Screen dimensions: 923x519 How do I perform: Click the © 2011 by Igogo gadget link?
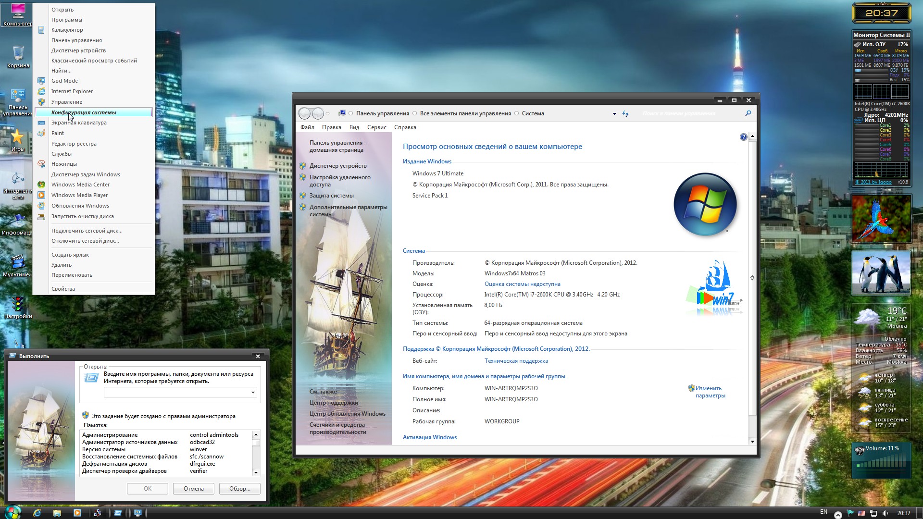point(873,182)
